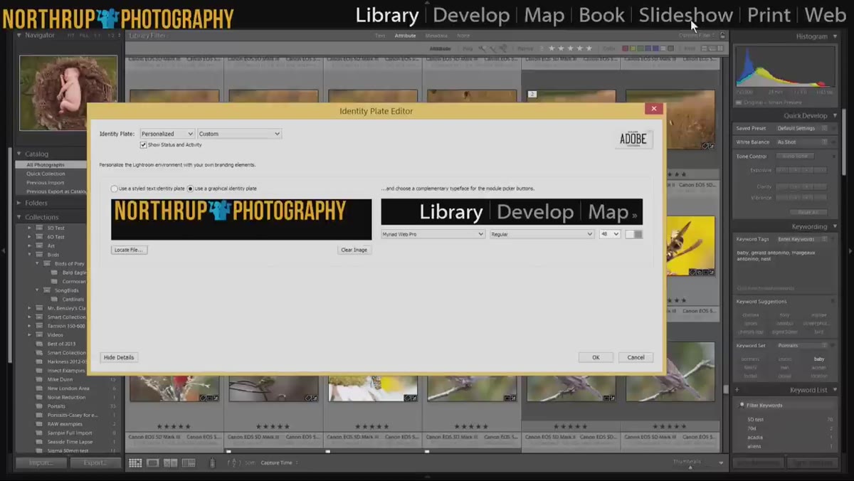
Task: Click the Clear Image button
Action: 354,250
